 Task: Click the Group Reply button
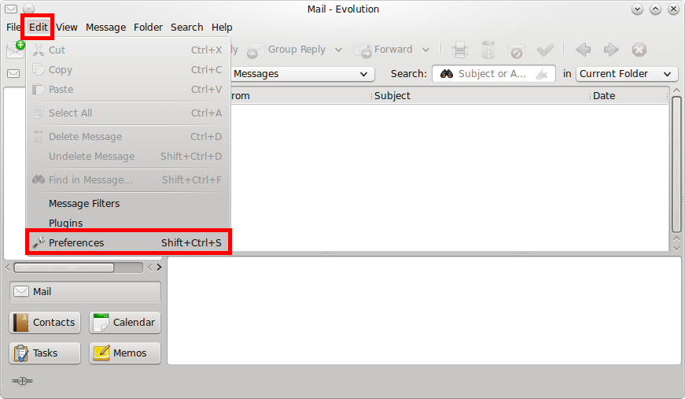pyautogui.click(x=287, y=50)
